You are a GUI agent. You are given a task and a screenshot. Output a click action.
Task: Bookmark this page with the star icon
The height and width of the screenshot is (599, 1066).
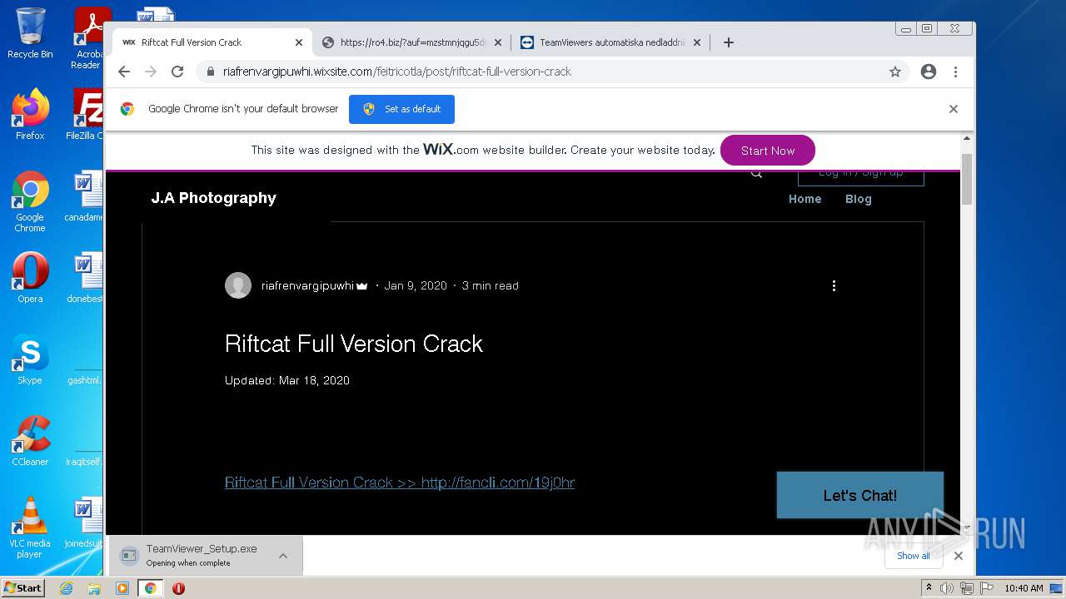895,72
